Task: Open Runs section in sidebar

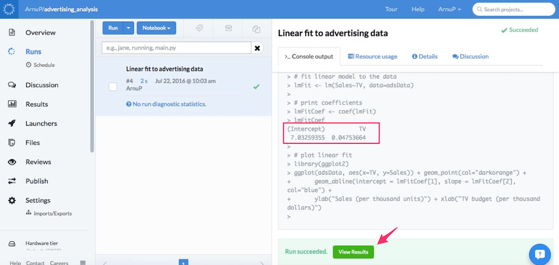Action: (x=33, y=52)
